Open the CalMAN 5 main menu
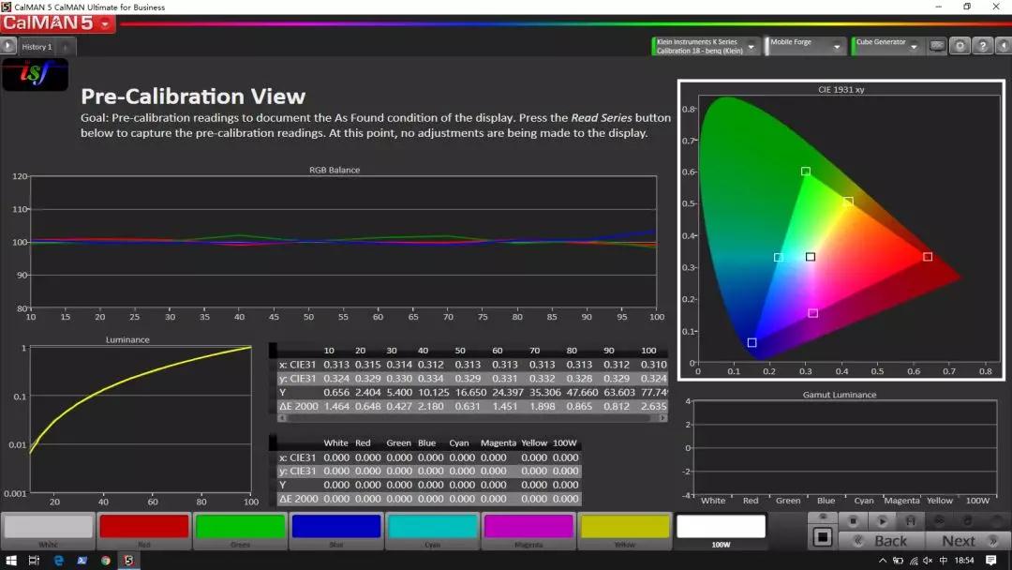Screen dimensions: 1012x570 [x=58, y=23]
